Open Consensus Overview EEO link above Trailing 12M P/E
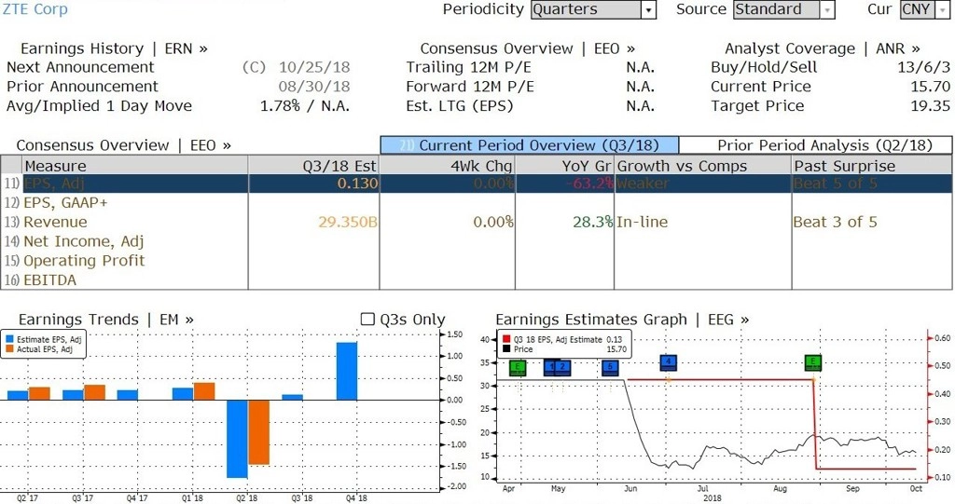 [x=528, y=48]
